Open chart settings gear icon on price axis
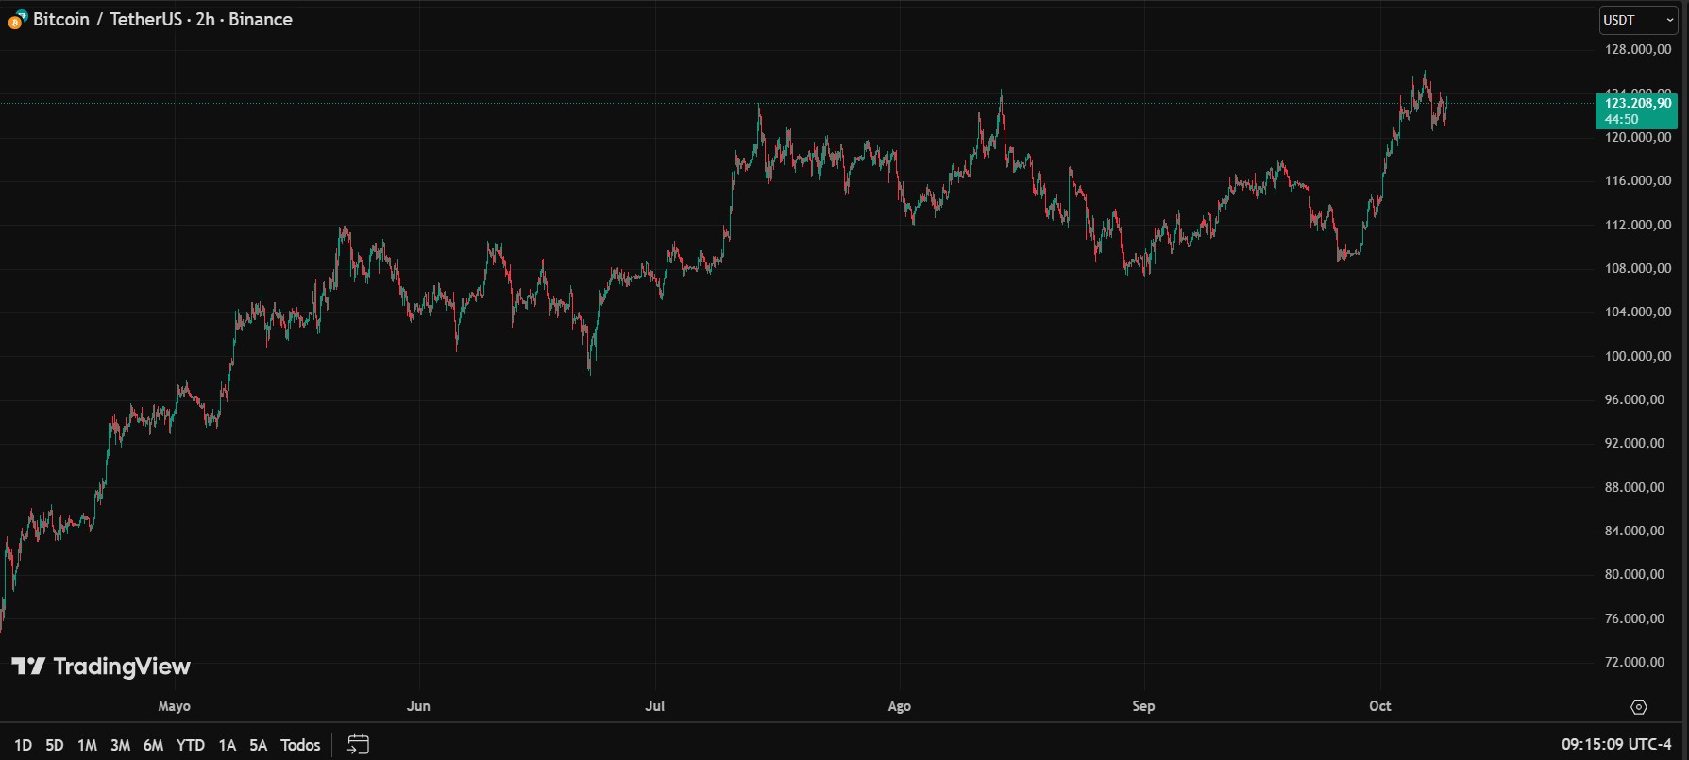 [1638, 707]
